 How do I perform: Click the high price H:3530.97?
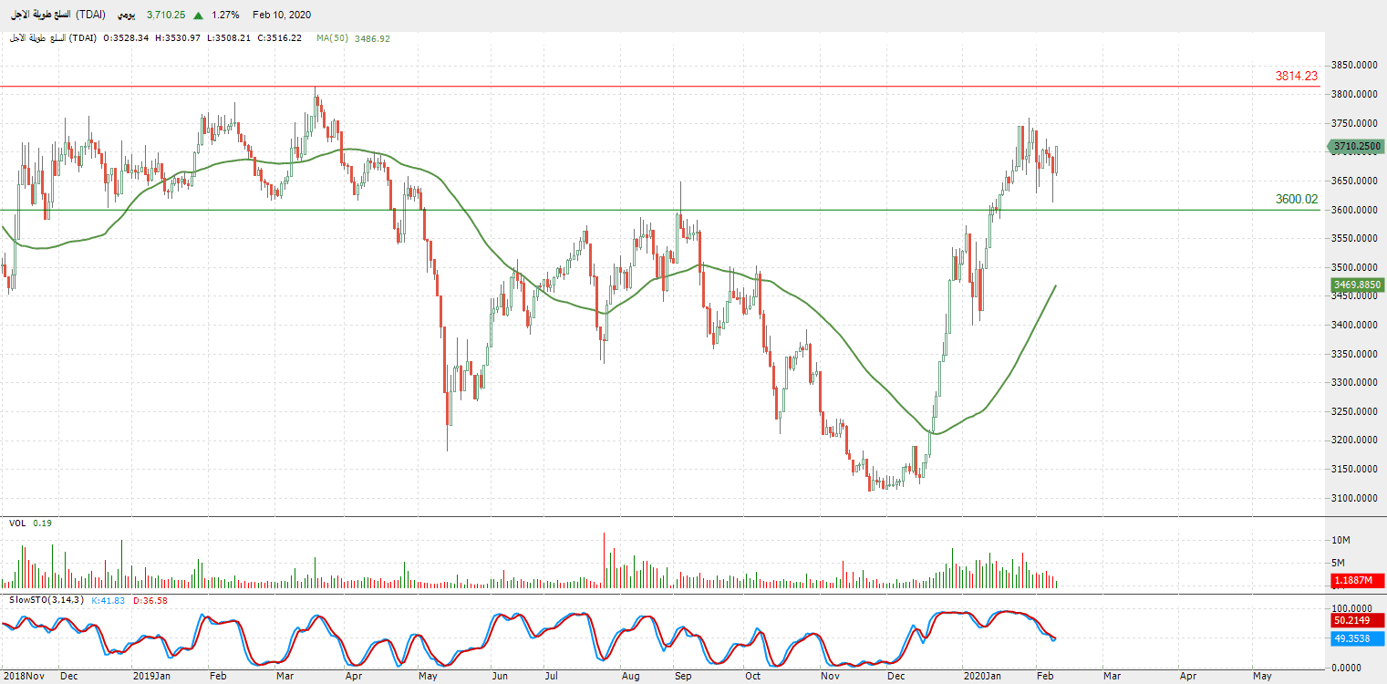click(178, 38)
